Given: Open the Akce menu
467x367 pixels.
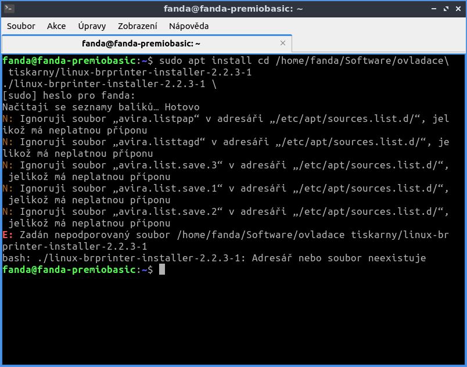Looking at the screenshot, I should [x=56, y=26].
